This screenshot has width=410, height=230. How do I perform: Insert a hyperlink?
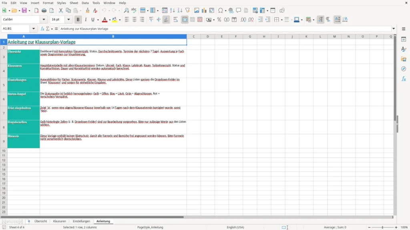tap(231, 10)
